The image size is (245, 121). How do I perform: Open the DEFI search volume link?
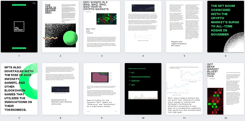[x=133, y=85]
